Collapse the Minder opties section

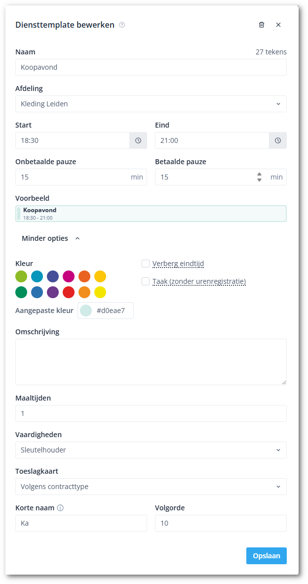click(50, 238)
